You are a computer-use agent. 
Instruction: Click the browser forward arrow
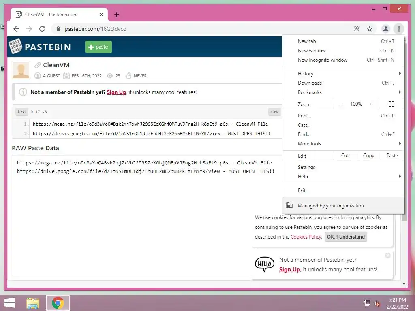[29, 29]
